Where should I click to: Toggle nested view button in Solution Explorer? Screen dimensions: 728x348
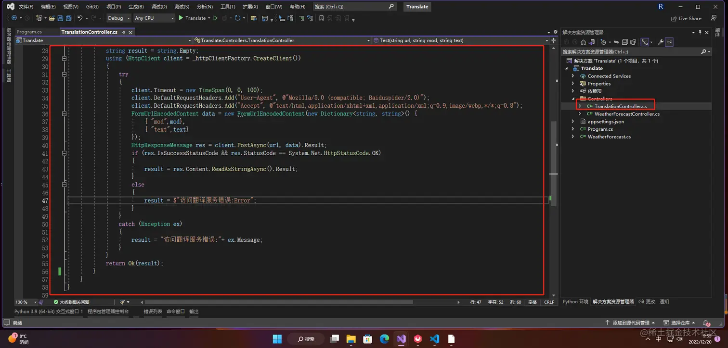[645, 42]
